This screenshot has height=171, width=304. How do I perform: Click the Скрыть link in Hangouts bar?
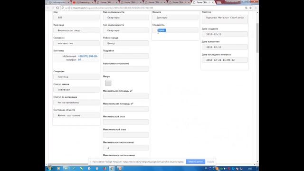(210, 161)
